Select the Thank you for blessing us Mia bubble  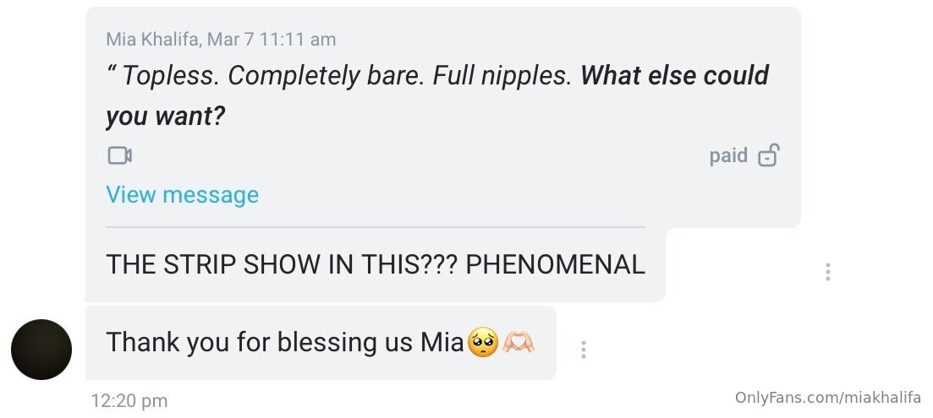[x=284, y=343]
